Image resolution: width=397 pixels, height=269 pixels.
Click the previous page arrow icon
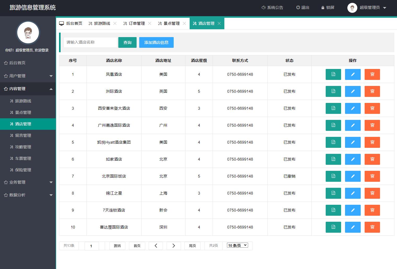(156, 245)
